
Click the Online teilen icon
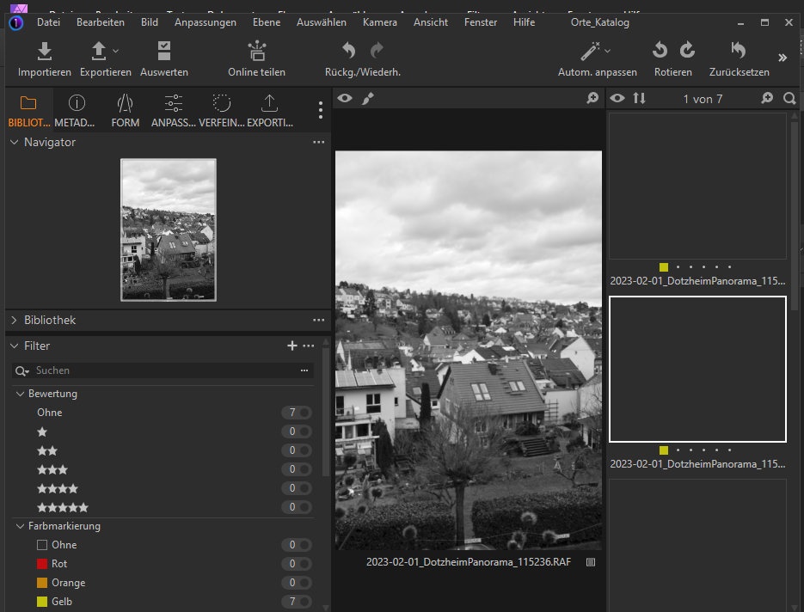(256, 52)
